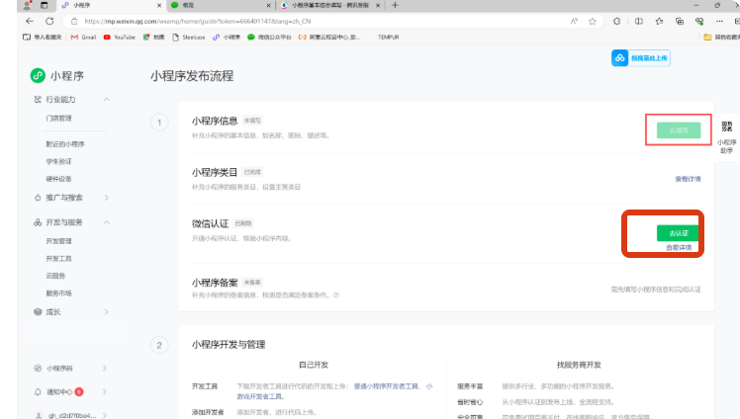Image resolution: width=740 pixels, height=419 pixels.
Task: Expand the gh_d2d7f0ba4 account chevron
Action: [x=104, y=415]
